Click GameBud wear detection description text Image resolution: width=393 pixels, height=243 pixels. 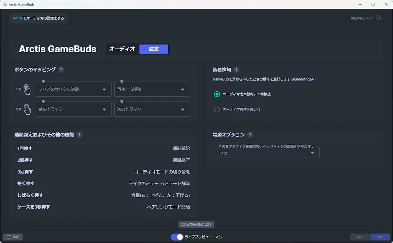(x=264, y=79)
